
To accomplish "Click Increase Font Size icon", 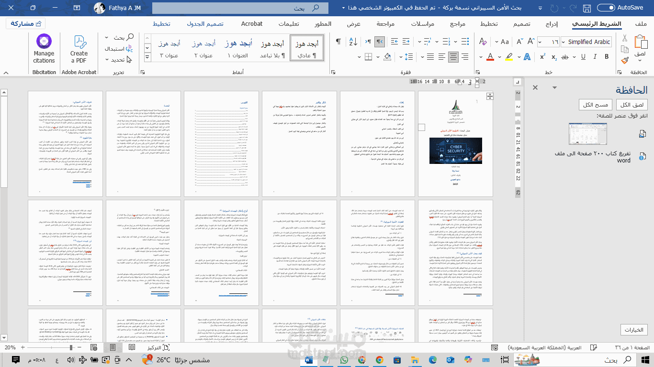I will pyautogui.click(x=530, y=42).
